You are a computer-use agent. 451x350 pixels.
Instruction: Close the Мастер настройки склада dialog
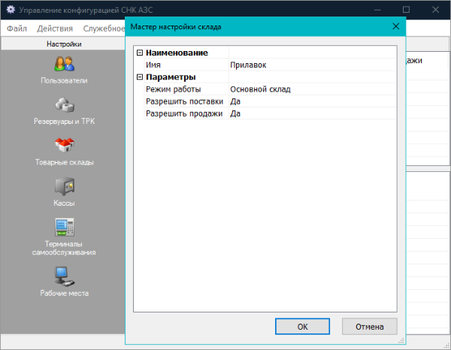[x=395, y=26]
